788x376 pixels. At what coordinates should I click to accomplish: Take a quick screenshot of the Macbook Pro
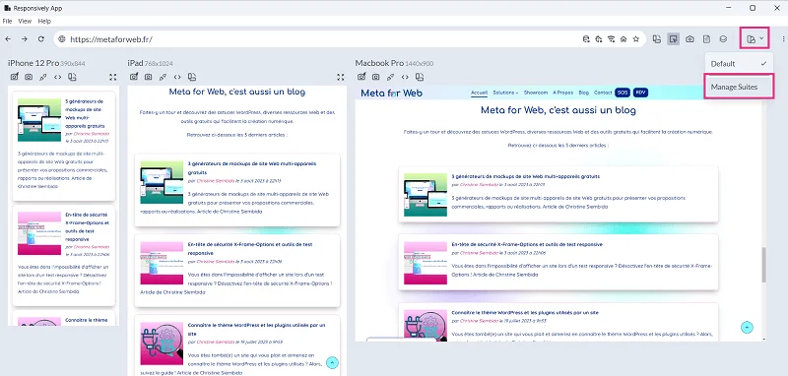coord(361,77)
